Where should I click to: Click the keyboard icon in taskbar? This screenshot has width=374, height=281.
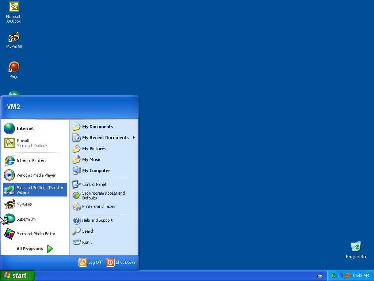pyautogui.click(x=320, y=276)
